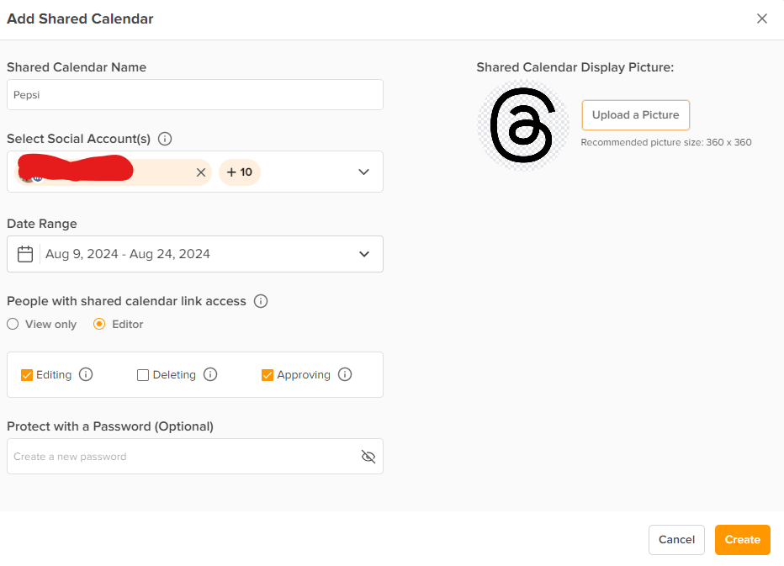Enable the Deleting permission checkbox
The width and height of the screenshot is (784, 566).
[x=142, y=374]
